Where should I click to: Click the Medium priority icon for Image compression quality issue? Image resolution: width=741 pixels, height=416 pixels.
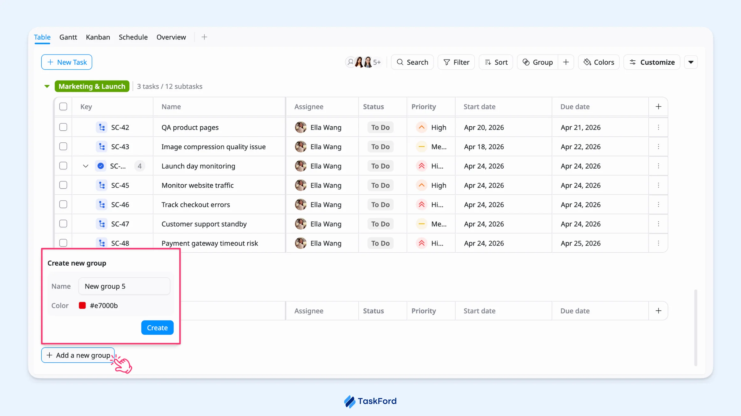[x=421, y=147]
